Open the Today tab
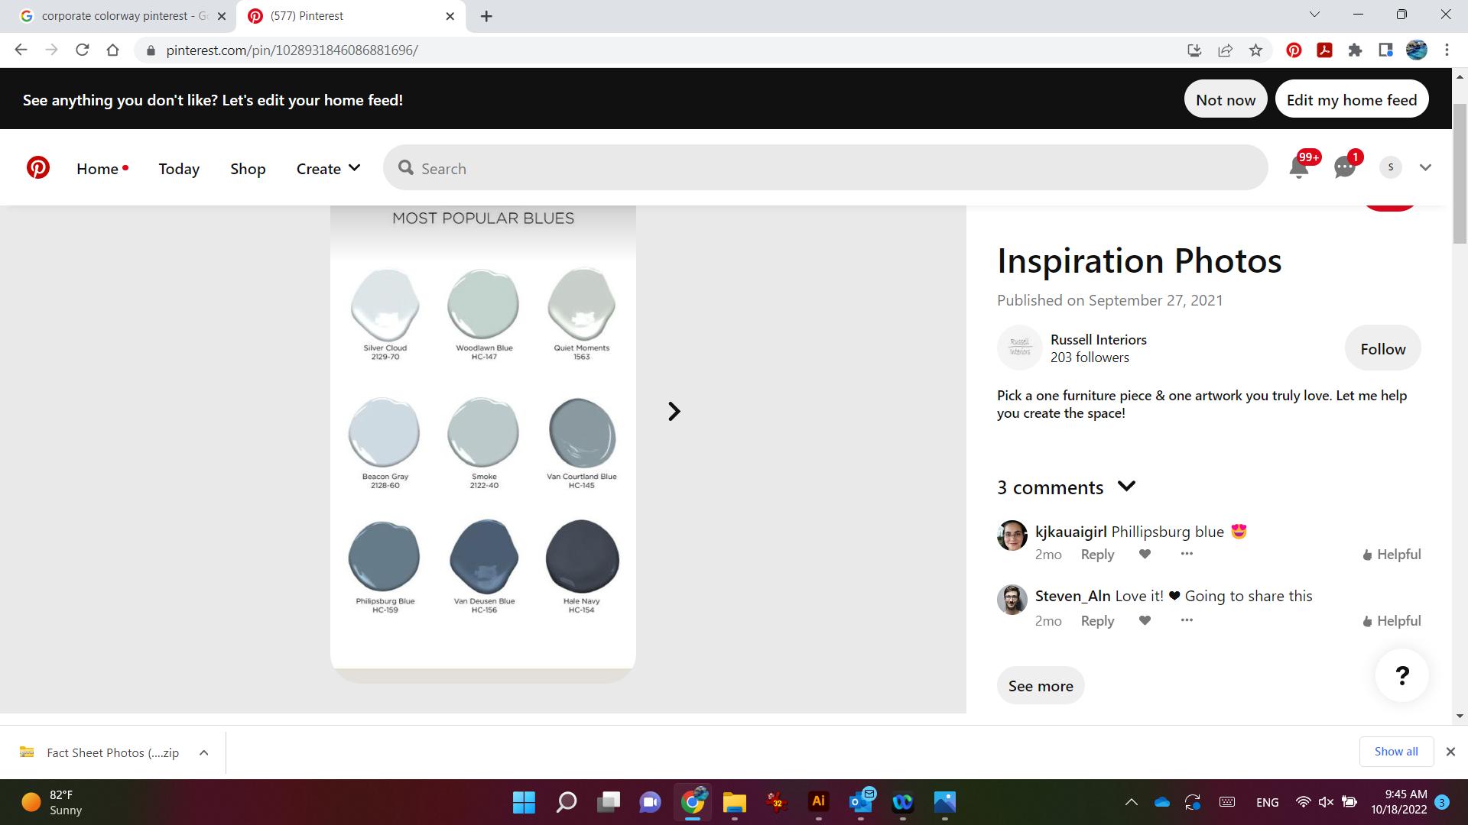 179,169
